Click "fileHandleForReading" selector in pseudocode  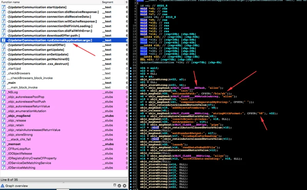click(199, 136)
